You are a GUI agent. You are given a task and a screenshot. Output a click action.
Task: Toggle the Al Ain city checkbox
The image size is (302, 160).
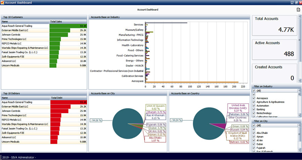pos(254,140)
